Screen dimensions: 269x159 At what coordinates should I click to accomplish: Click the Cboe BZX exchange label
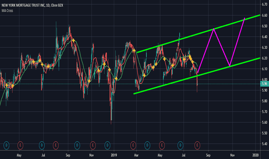click(57, 5)
